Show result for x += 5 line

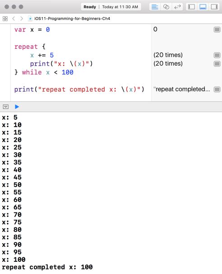click(217, 55)
